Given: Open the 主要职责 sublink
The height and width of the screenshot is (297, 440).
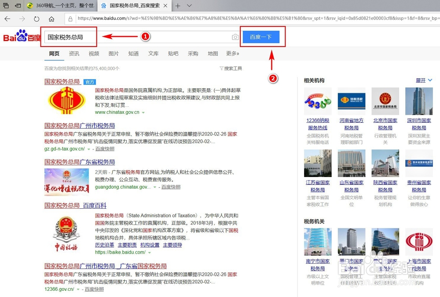Looking at the screenshot, I should click(x=127, y=245).
